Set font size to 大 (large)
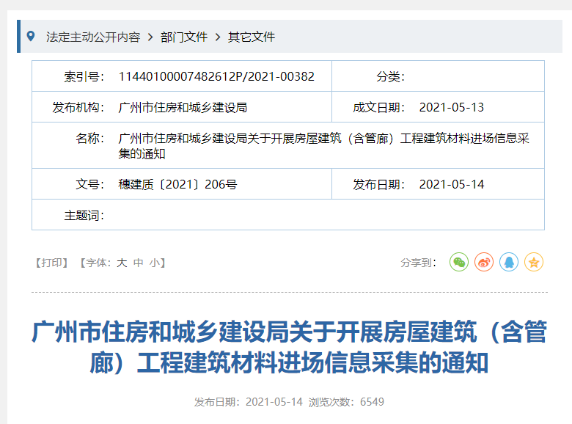The image size is (572, 424). pos(122,263)
